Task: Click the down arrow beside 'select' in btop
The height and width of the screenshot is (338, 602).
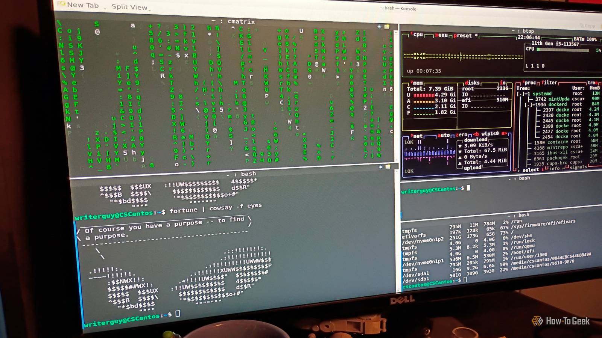Action: 542,169
